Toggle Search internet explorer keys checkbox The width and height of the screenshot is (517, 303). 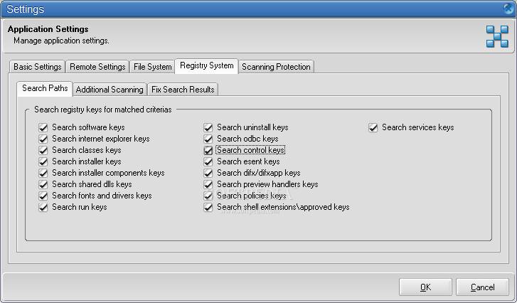pyautogui.click(x=44, y=139)
